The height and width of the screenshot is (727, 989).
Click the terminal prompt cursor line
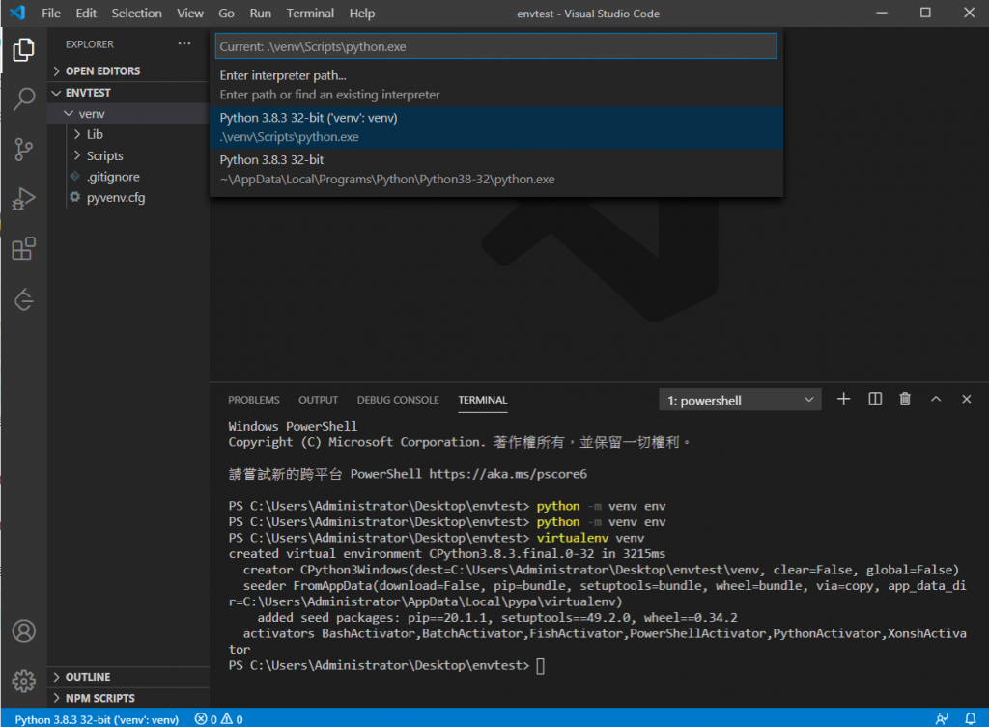[386, 665]
